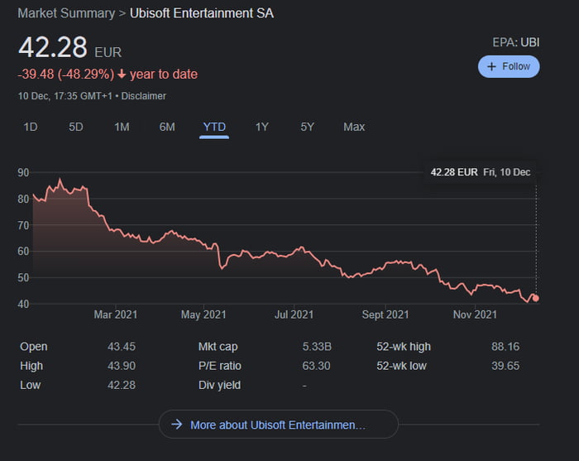Image resolution: width=579 pixels, height=461 pixels.
Task: Click More about Ubisoft Entertainment button
Action: 278,425
